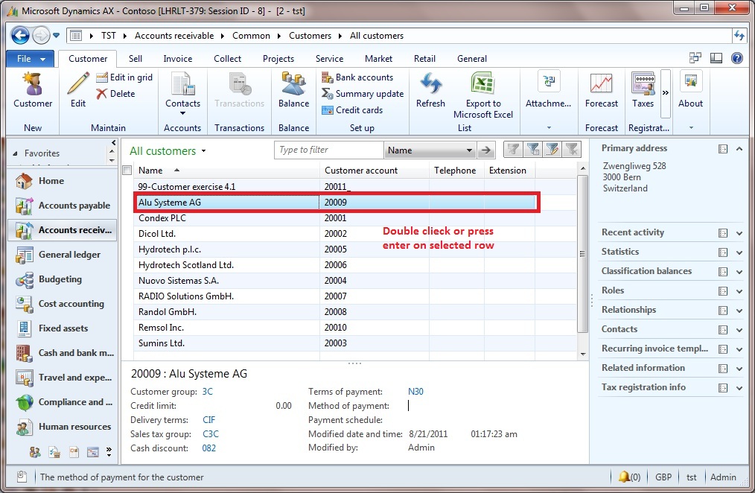Open the All customers view dropdown
This screenshot has width=755, height=493.
click(204, 151)
